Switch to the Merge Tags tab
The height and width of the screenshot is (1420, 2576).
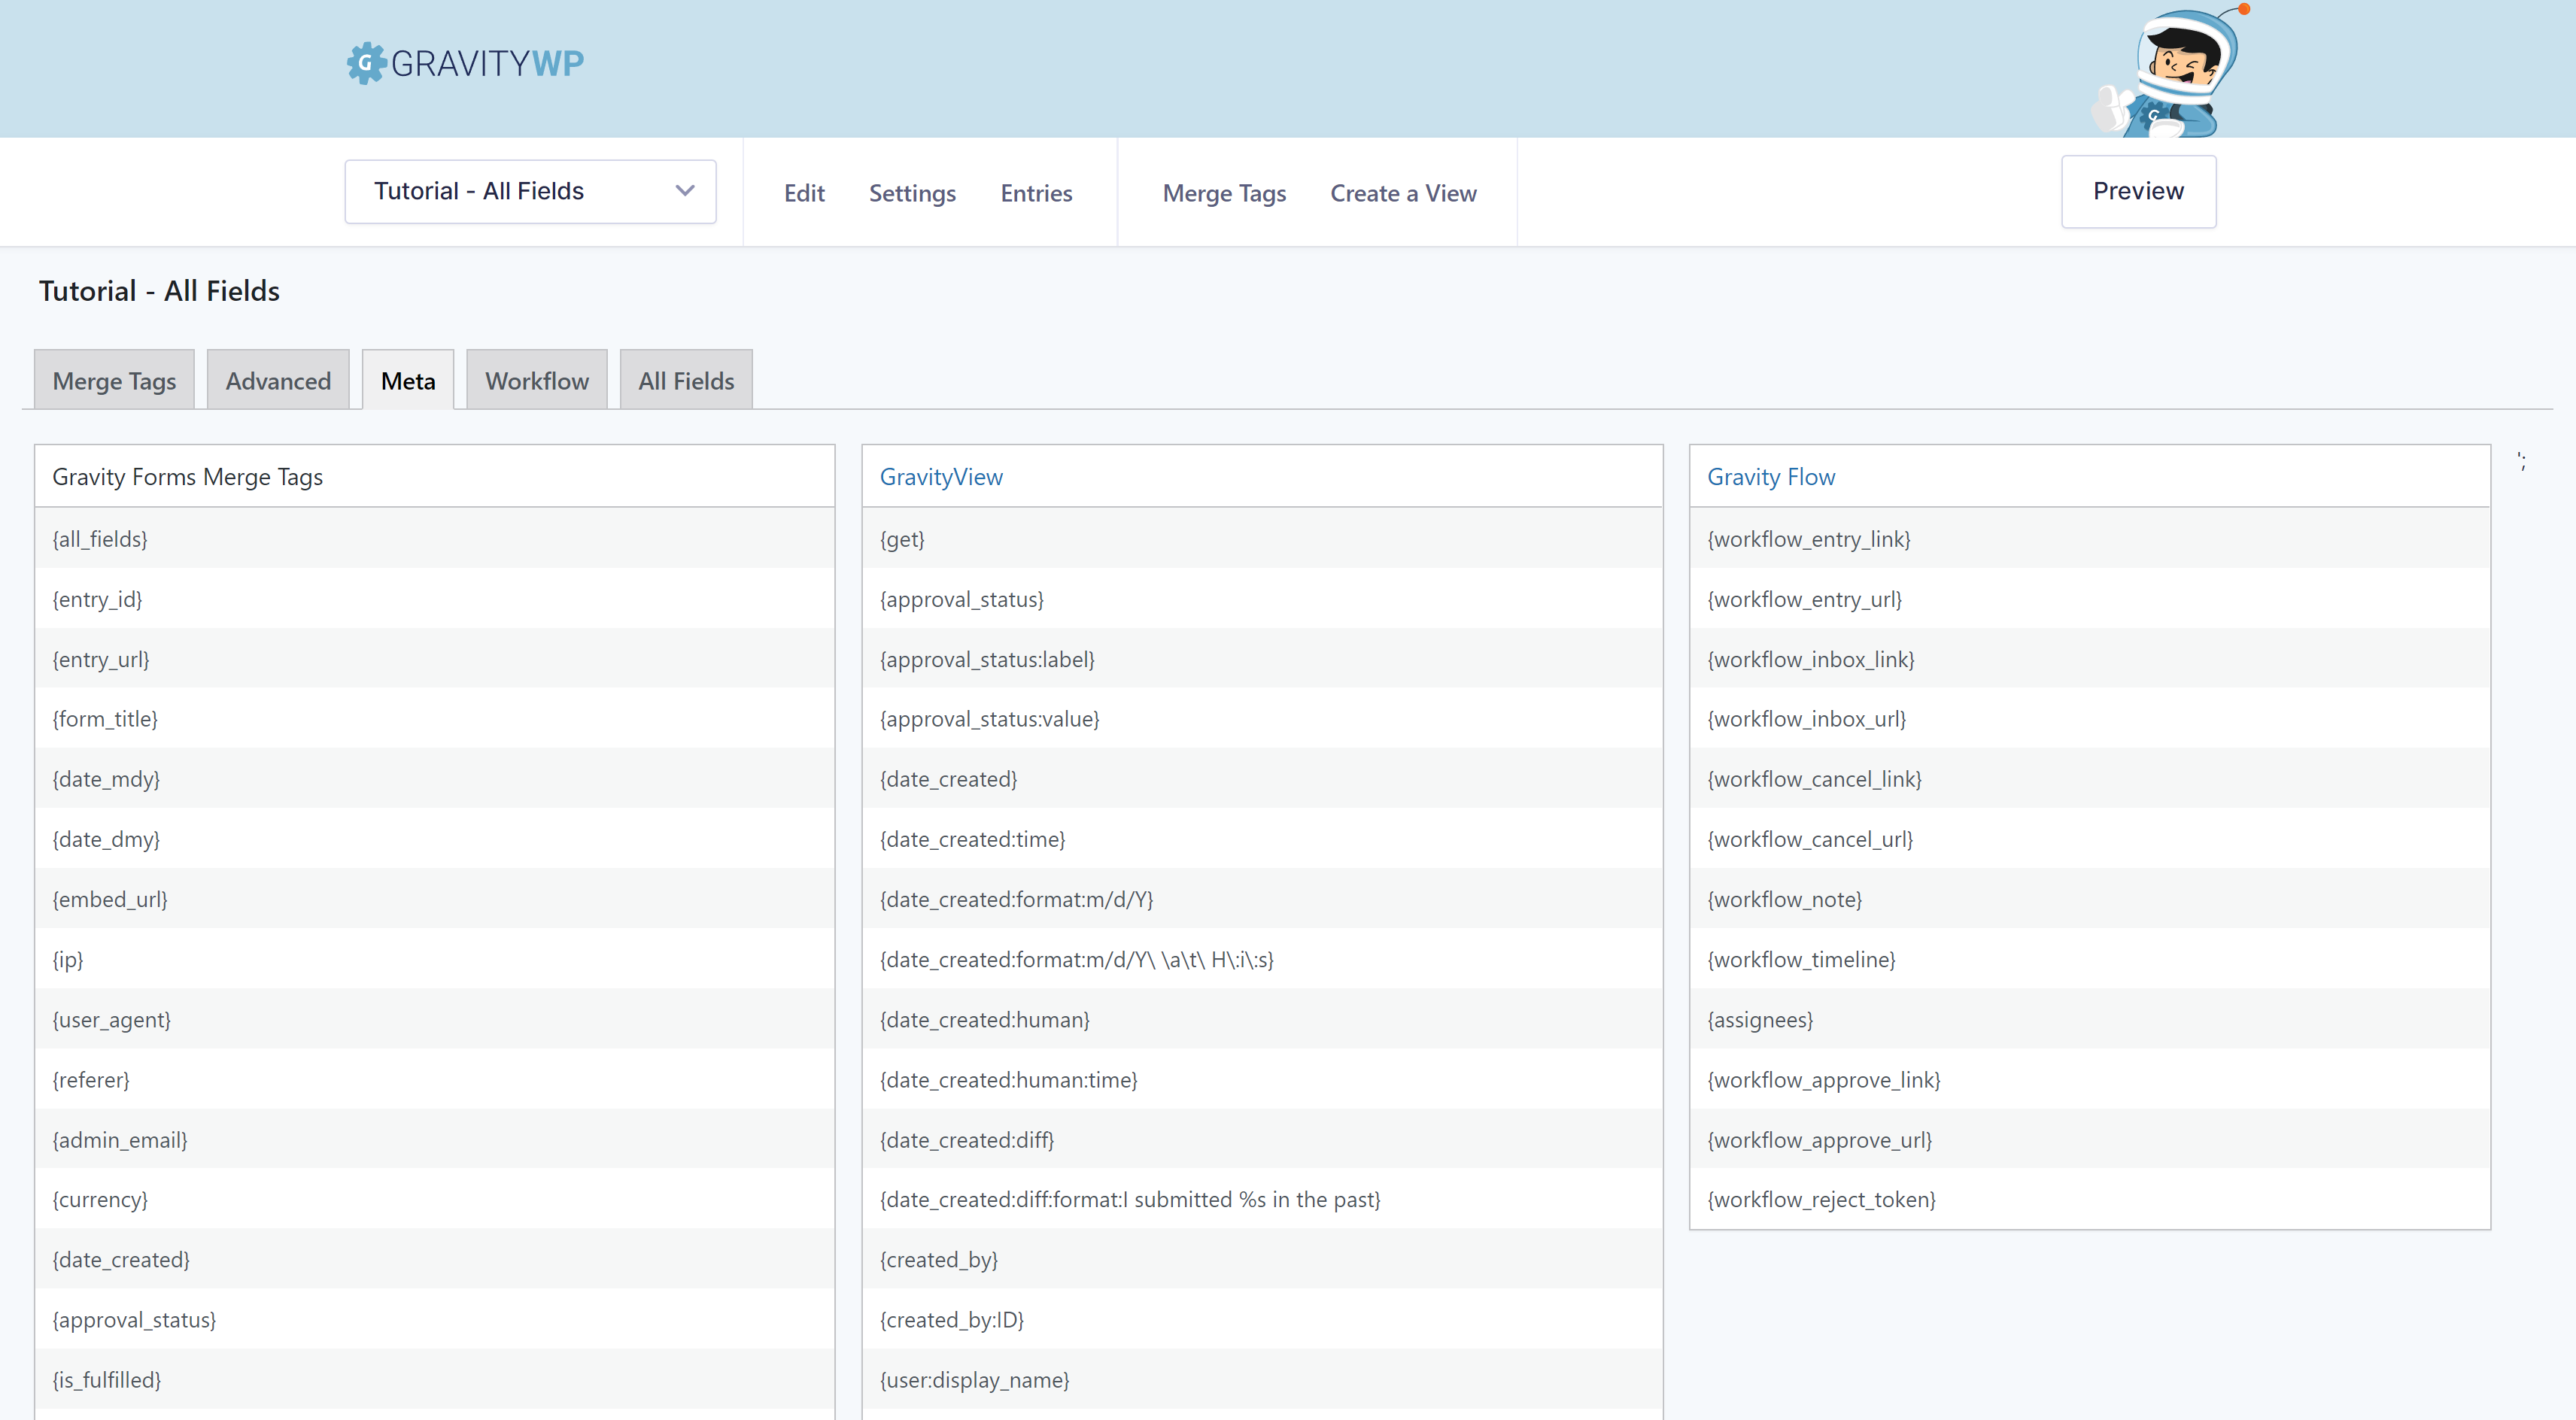click(x=114, y=380)
